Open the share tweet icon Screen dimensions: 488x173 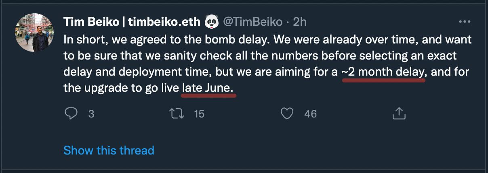tap(399, 114)
